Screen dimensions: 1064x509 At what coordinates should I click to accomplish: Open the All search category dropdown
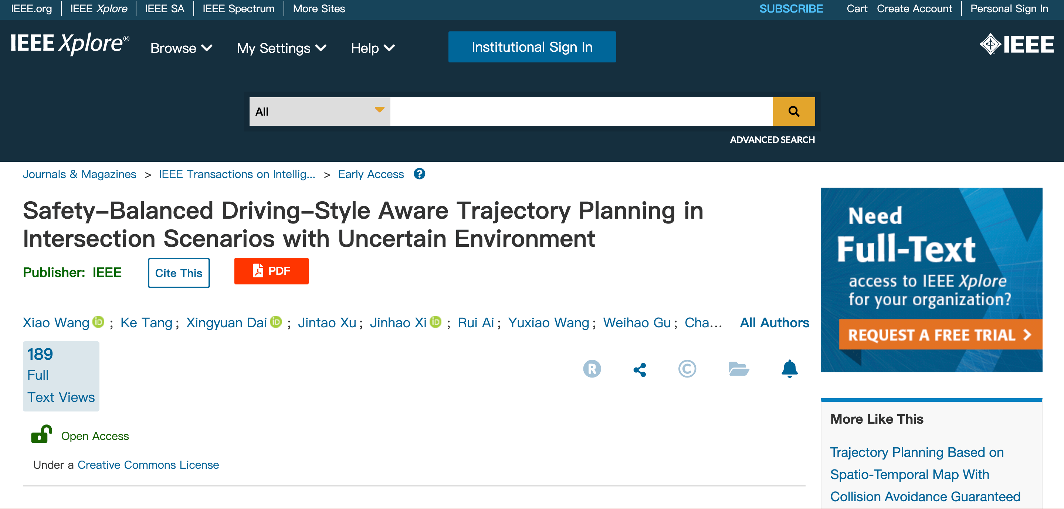319,112
